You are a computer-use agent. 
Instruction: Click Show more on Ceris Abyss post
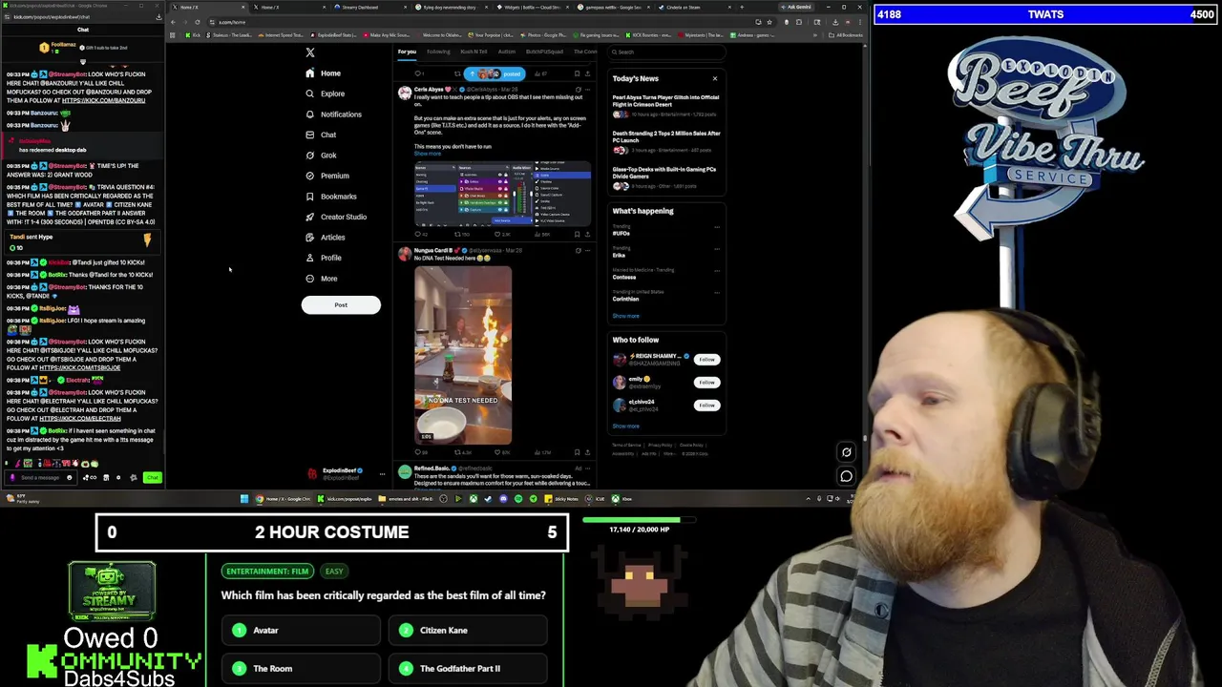point(427,154)
